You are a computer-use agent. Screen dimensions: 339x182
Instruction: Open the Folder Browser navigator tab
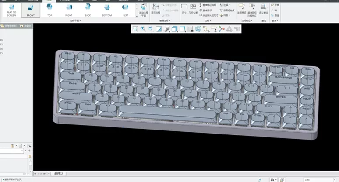[x=9, y=26]
